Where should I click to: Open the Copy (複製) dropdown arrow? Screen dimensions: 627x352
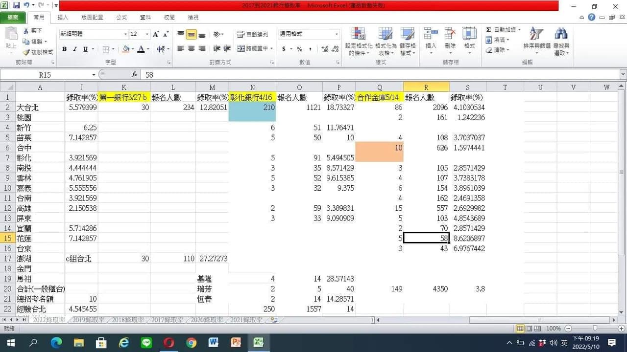[47, 42]
